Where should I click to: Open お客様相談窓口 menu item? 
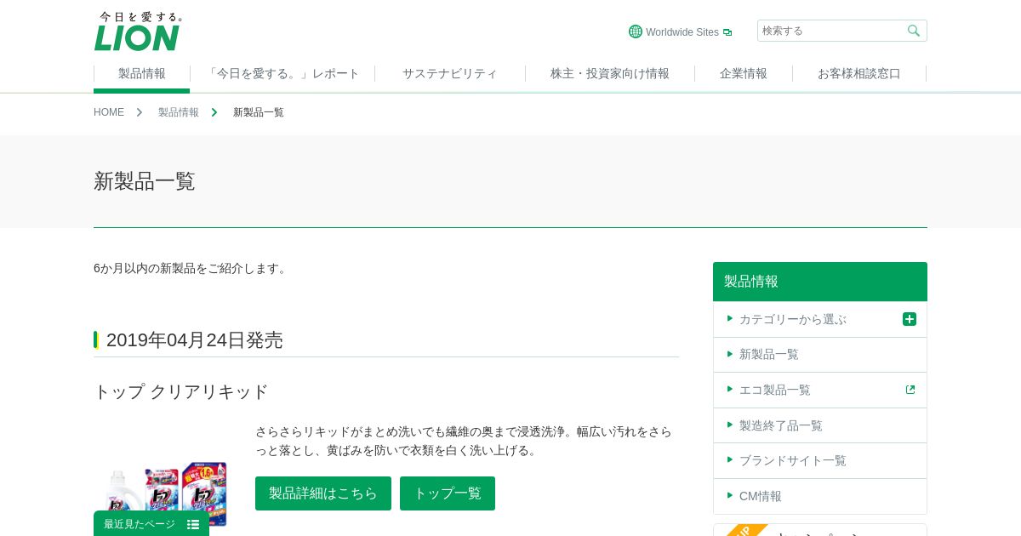[x=859, y=74]
